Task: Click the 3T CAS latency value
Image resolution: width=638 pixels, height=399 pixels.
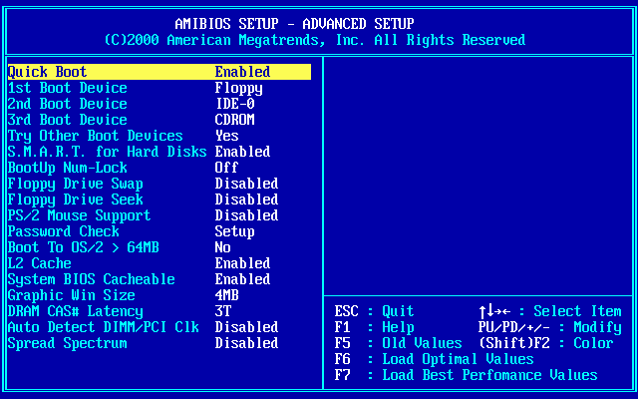Action: pyautogui.click(x=223, y=311)
